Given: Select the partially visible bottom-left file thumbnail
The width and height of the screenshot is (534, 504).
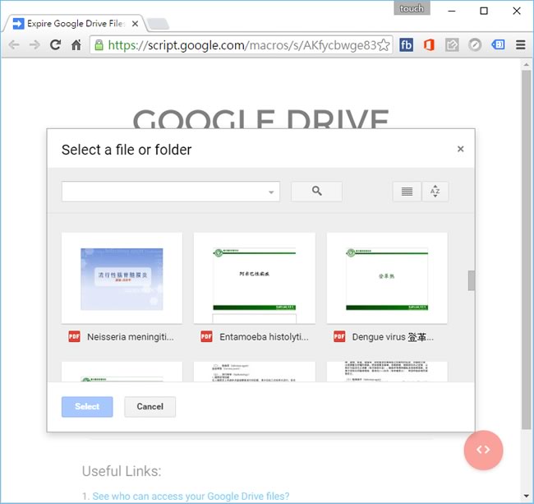Looking at the screenshot, I should [122, 372].
